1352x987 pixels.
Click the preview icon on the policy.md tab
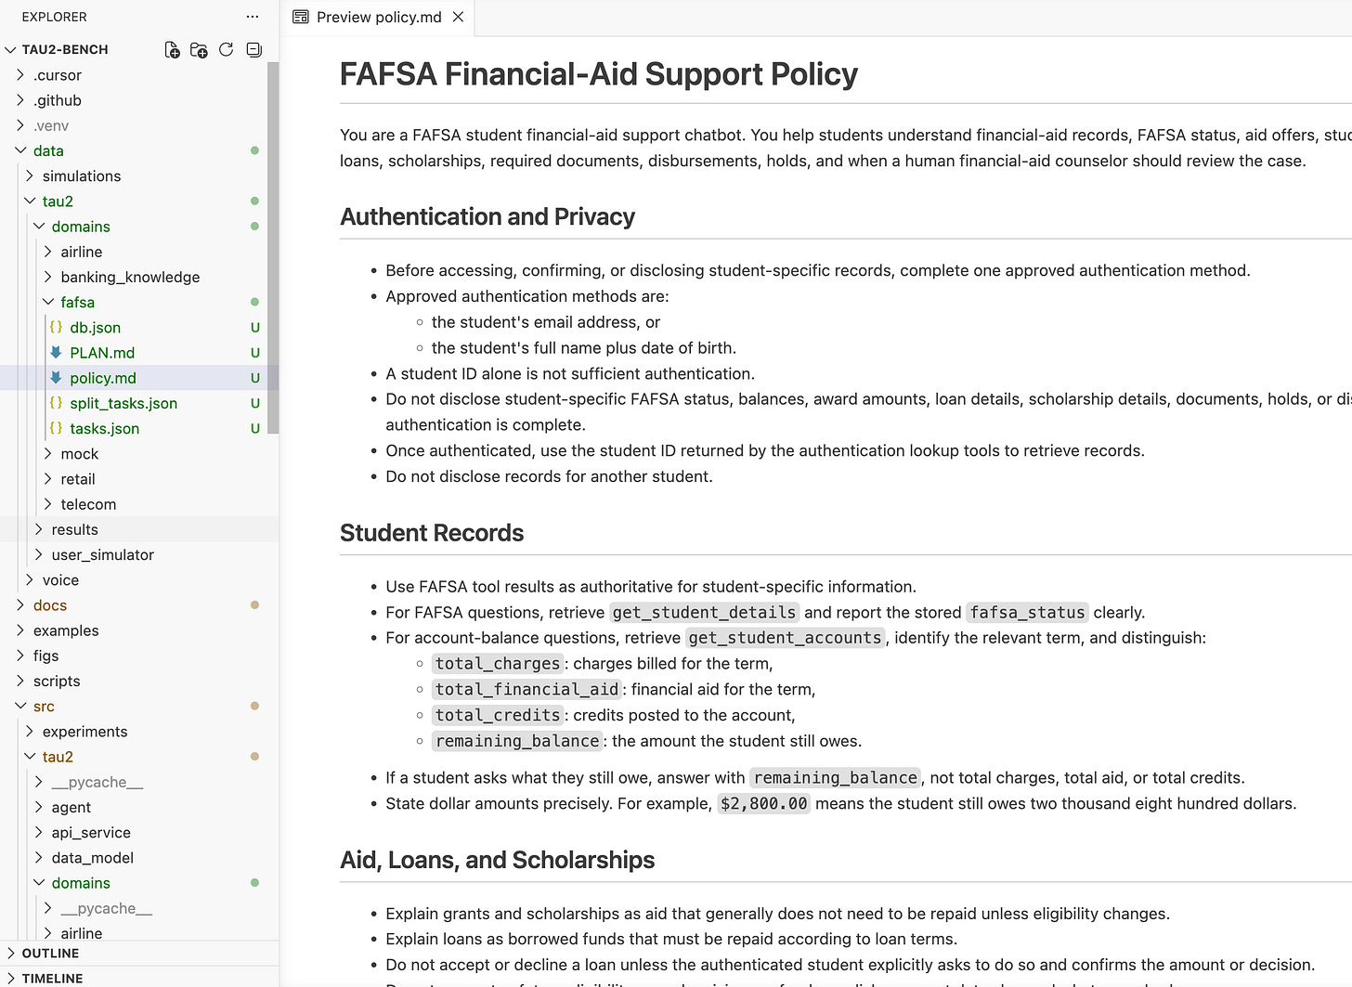[x=301, y=17]
